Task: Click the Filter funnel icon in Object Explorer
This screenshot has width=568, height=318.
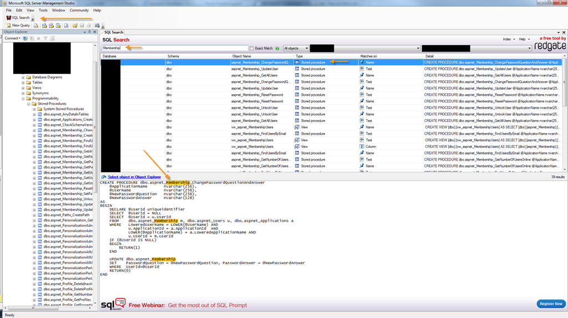Action: coord(45,38)
